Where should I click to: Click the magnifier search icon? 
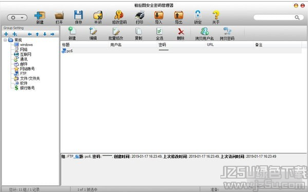(x=297, y=17)
